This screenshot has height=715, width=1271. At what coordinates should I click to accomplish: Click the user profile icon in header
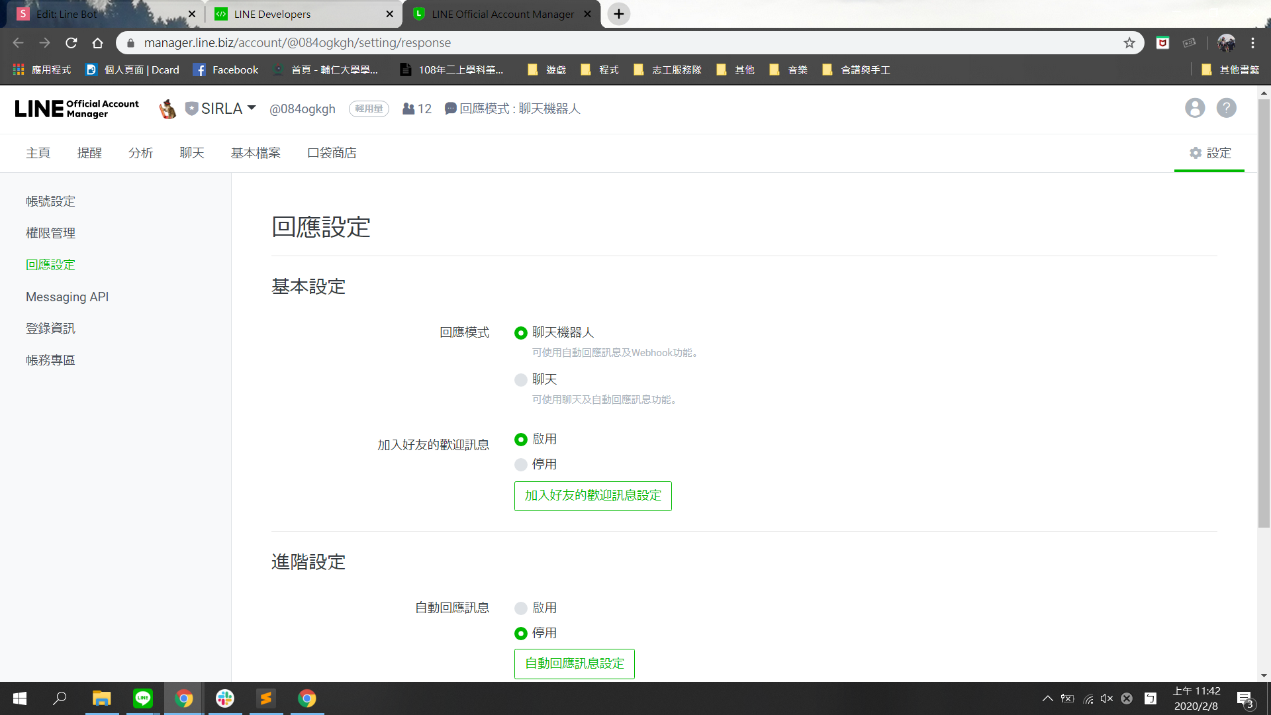pyautogui.click(x=1194, y=108)
